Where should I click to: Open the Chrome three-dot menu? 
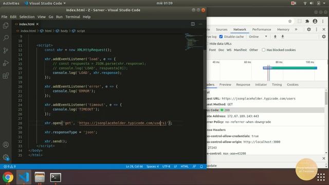(x=323, y=21)
